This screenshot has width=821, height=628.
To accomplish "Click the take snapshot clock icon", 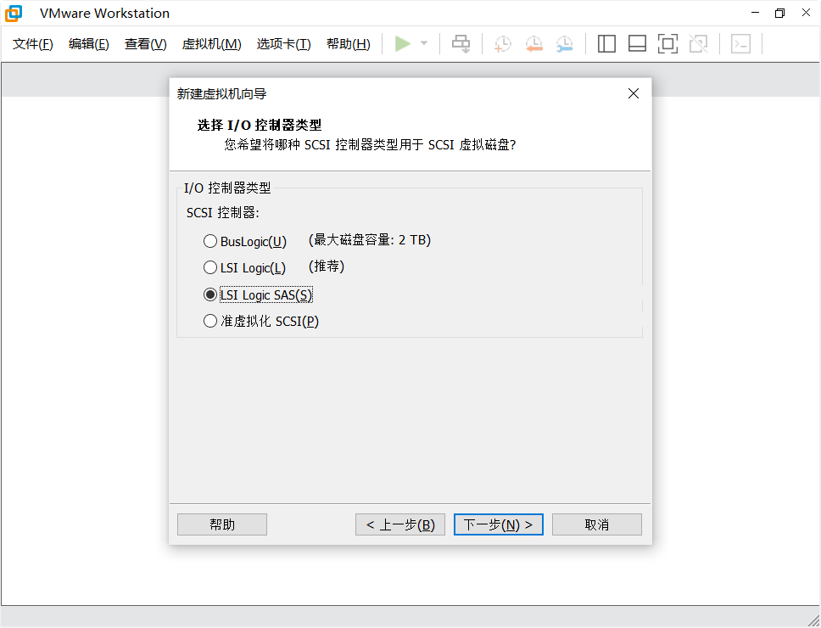I will (502, 43).
